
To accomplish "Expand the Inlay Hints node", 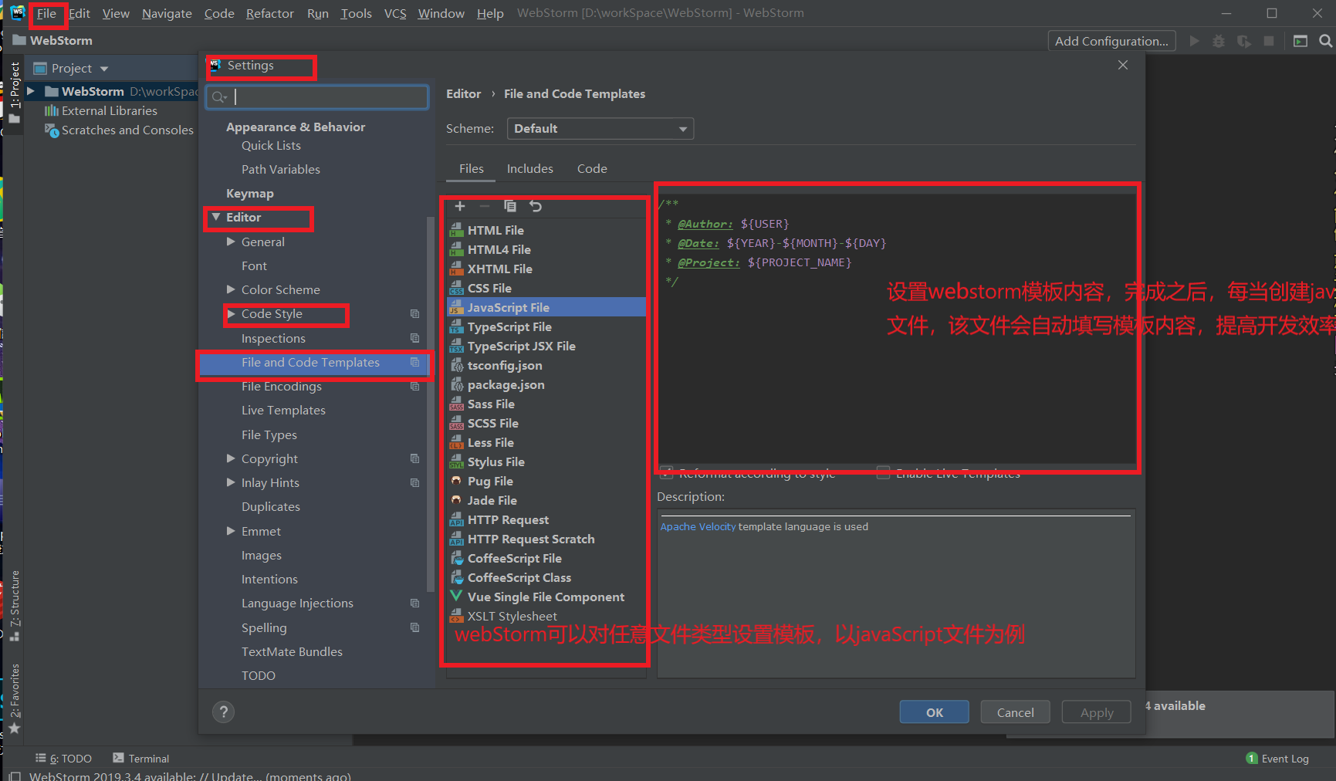I will [x=231, y=482].
